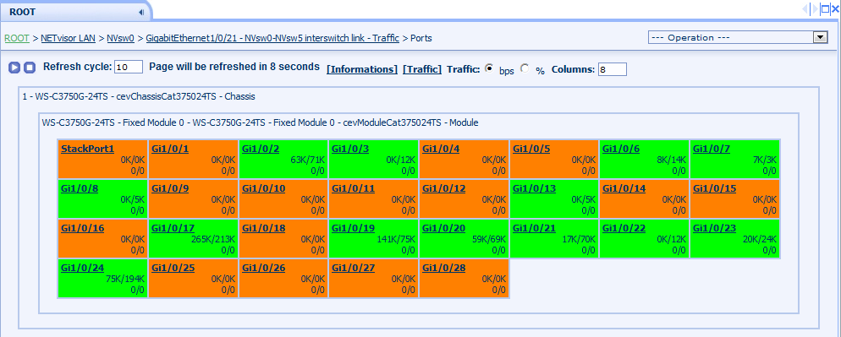841x337 pixels.
Task: Click traffic value 20K/24K
Action: (x=760, y=239)
